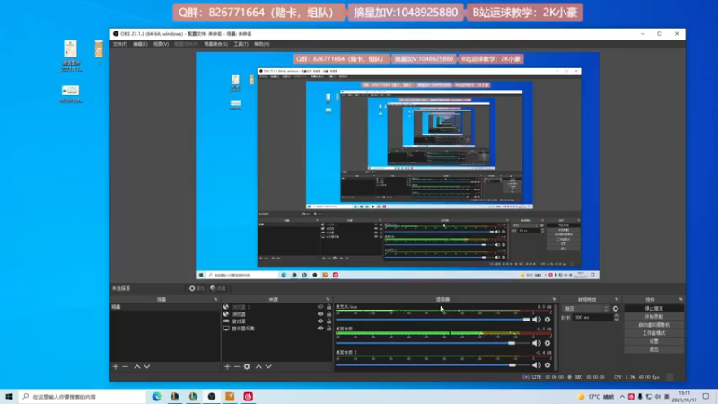Move scene up in Scenes panel
Image resolution: width=718 pixels, height=404 pixels.
point(137,366)
